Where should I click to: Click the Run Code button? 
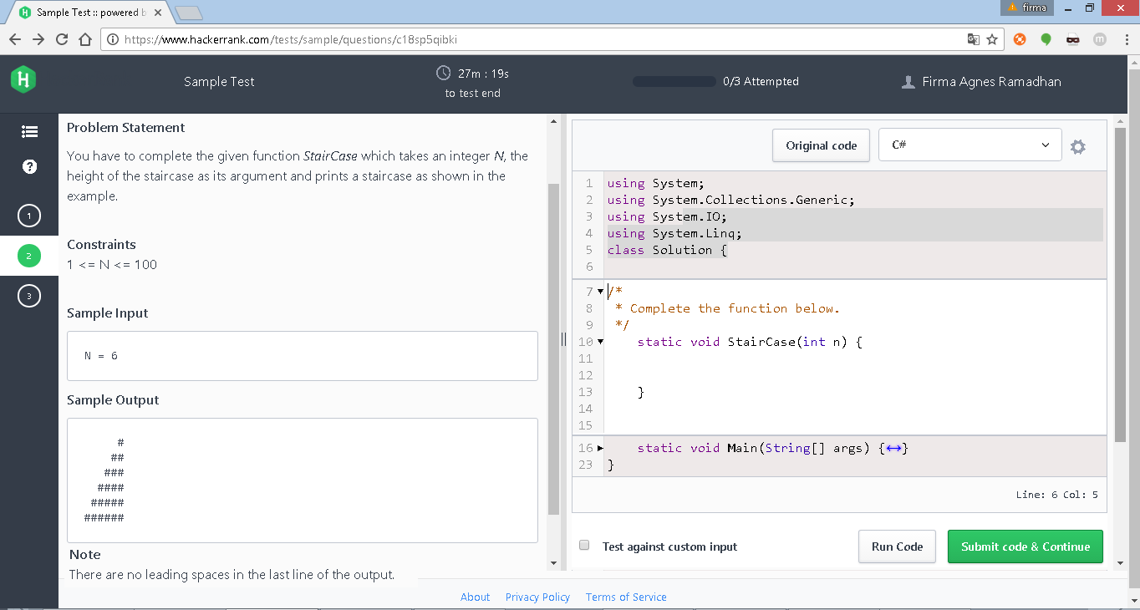coord(897,546)
